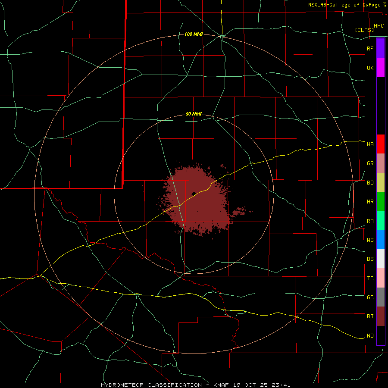Click the RF purple legend swatch

tap(381, 48)
